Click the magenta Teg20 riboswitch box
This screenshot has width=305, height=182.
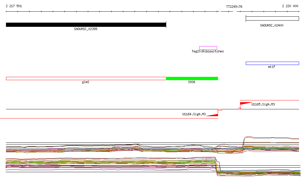coord(208,48)
